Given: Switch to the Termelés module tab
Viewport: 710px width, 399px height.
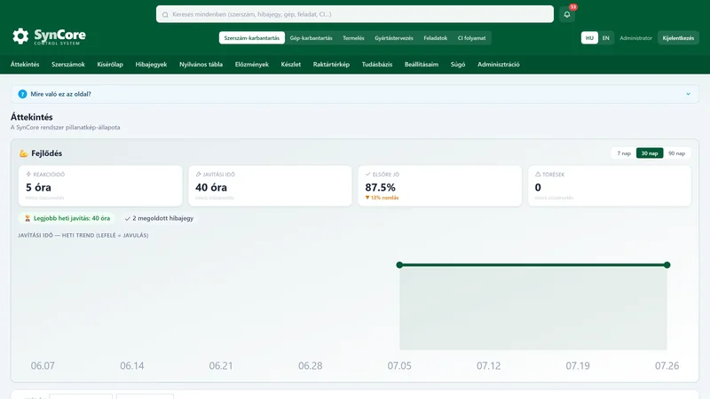Looking at the screenshot, I should (353, 38).
